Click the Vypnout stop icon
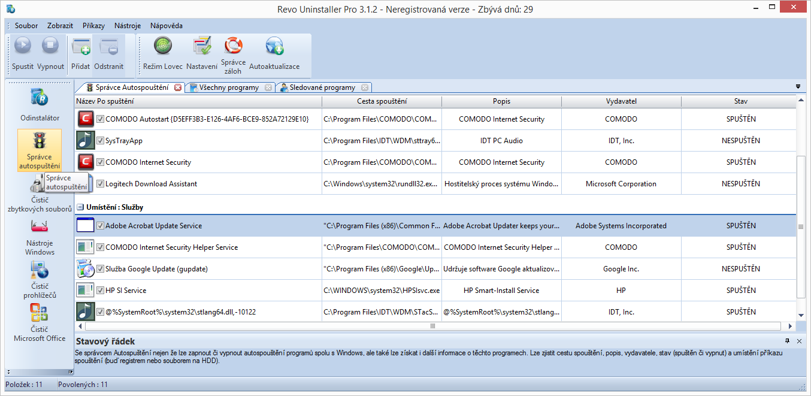 point(50,46)
